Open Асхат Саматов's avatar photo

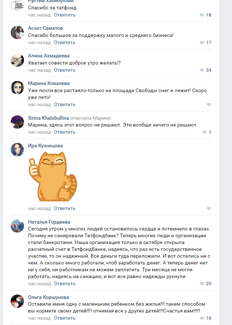(x=18, y=32)
